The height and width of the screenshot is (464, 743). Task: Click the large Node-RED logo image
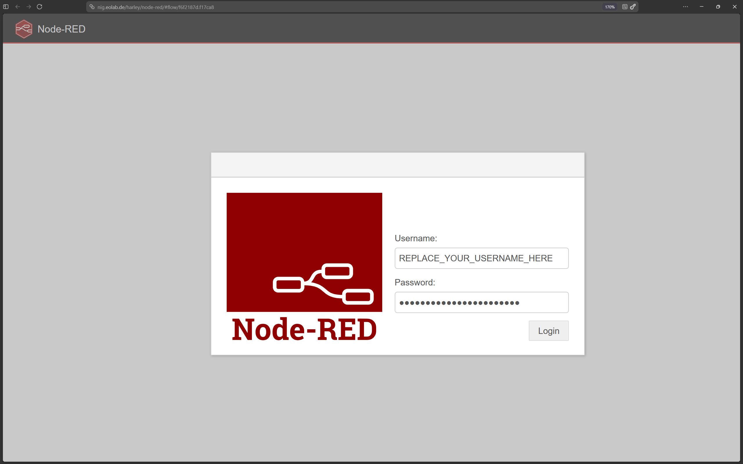click(304, 267)
